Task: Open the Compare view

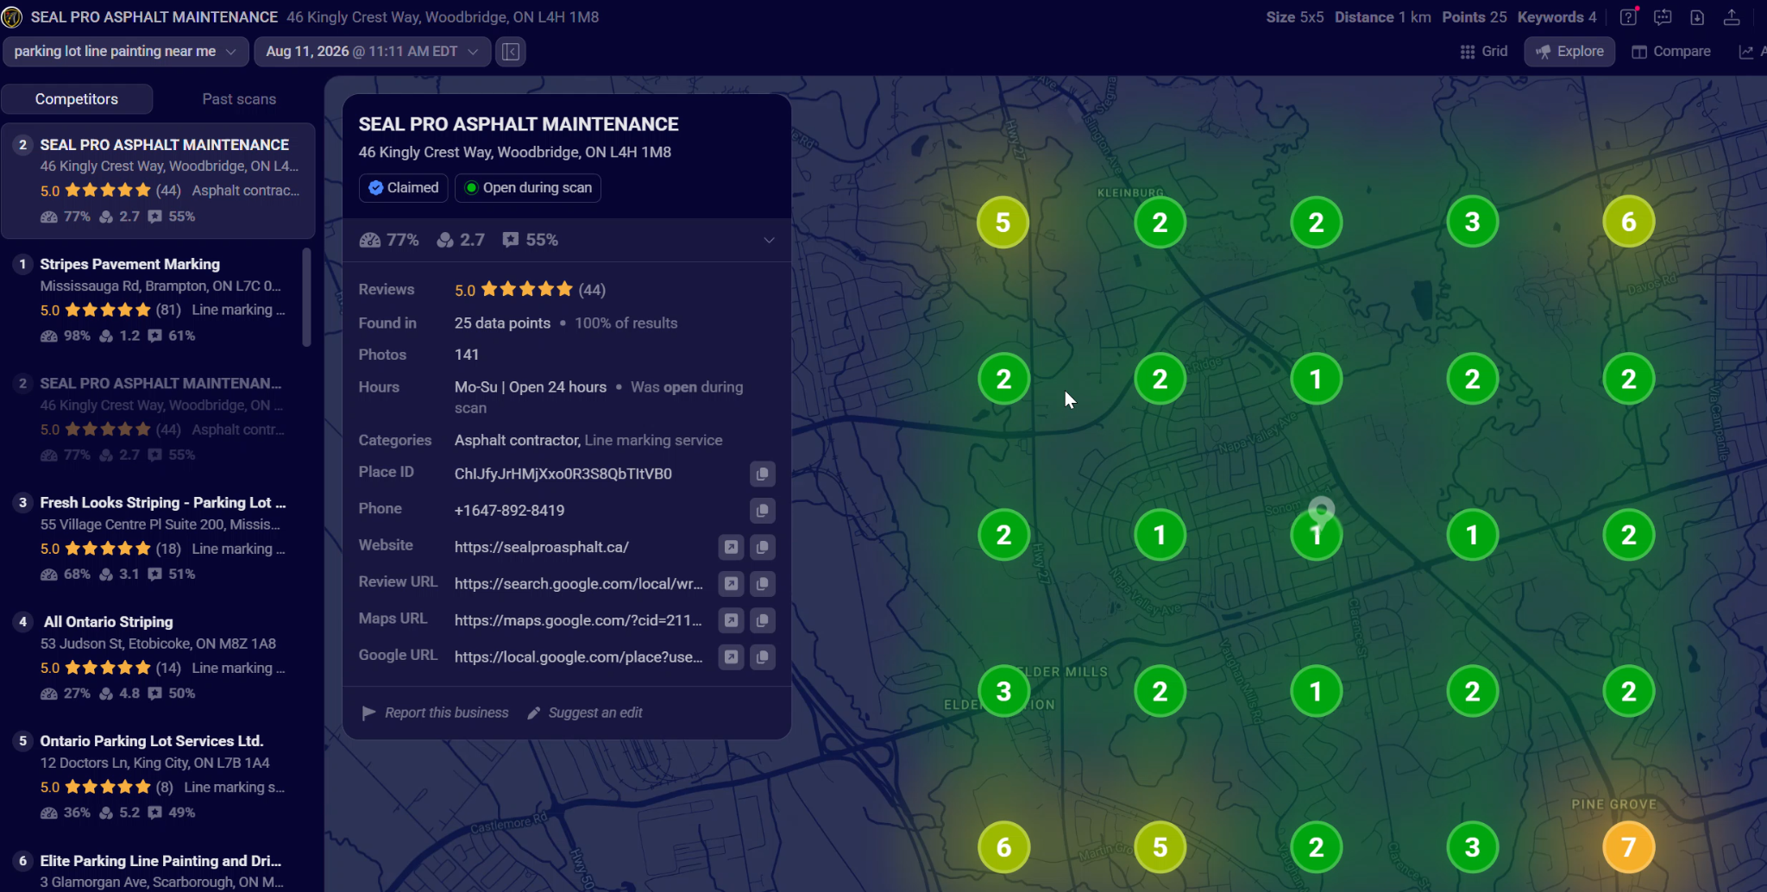Action: [x=1671, y=52]
